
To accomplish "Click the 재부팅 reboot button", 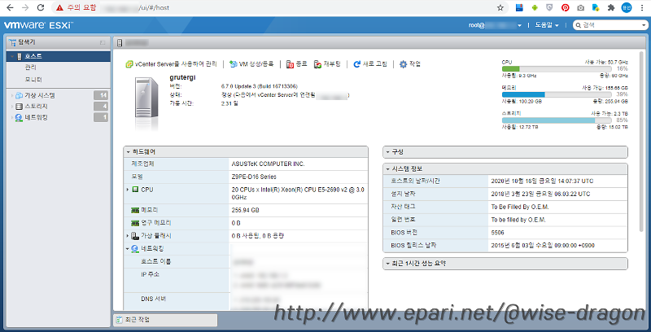I will pos(327,64).
